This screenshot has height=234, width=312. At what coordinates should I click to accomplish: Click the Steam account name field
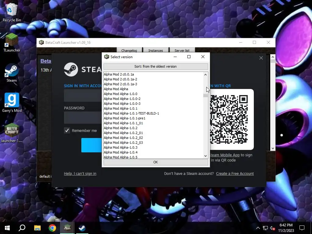point(83,95)
